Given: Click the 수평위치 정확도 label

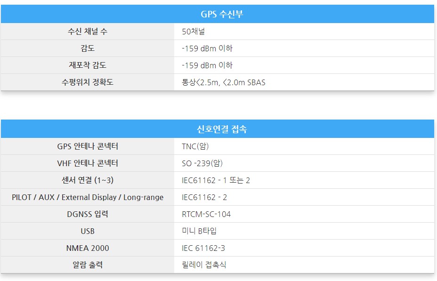Looking at the screenshot, I should pyautogui.click(x=88, y=82).
